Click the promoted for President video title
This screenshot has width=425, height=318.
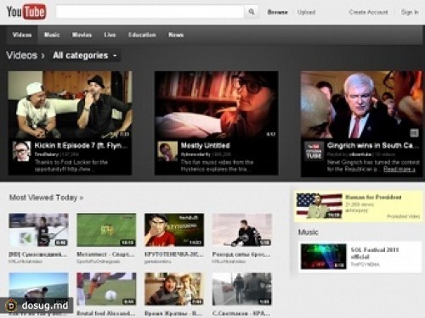pos(373,197)
